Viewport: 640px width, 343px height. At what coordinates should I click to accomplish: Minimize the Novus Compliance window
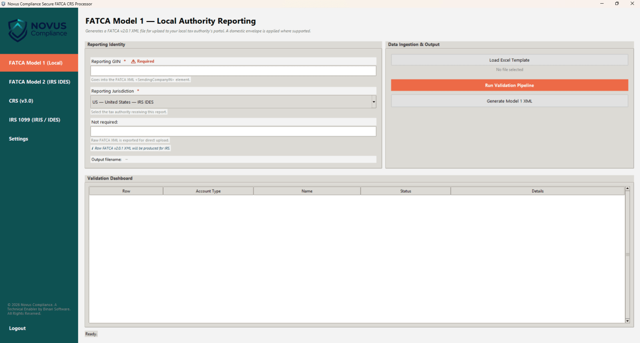click(602, 4)
